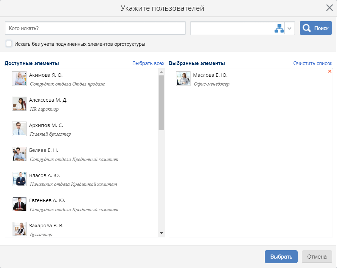The height and width of the screenshot is (268, 337).
Task: Click the Выбрать всех link
Action: coord(148,63)
